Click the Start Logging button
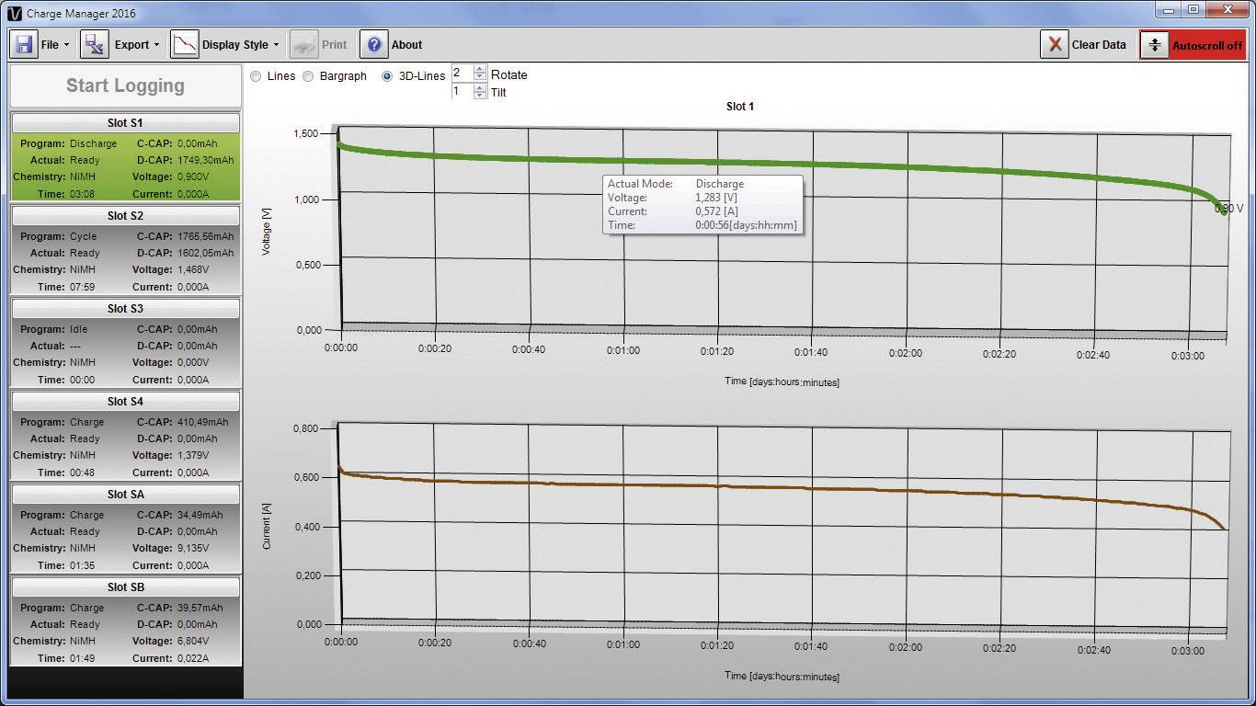 coord(125,85)
